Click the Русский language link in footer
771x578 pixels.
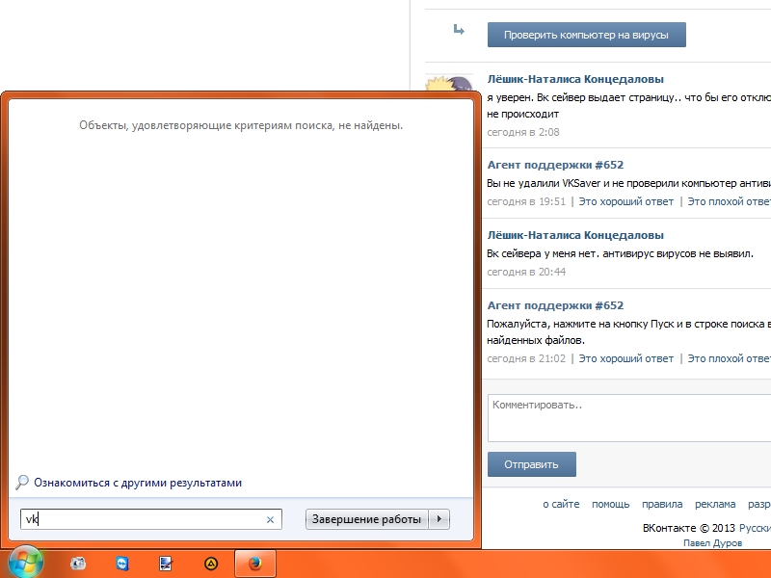[755, 528]
